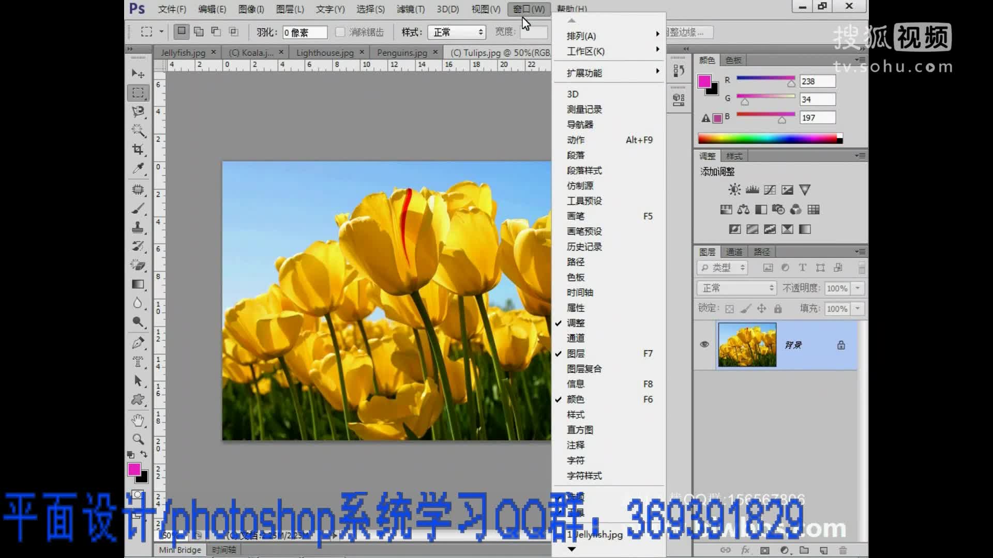
Task: Select the Hand tool
Action: point(138,421)
